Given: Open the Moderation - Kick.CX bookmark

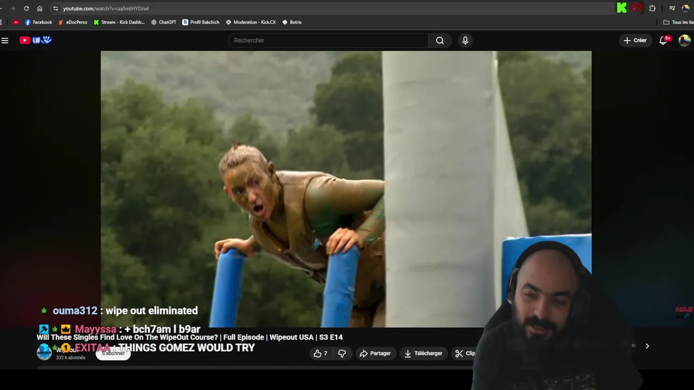Looking at the screenshot, I should tap(251, 22).
